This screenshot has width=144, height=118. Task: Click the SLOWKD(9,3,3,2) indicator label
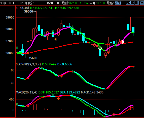(28, 64)
